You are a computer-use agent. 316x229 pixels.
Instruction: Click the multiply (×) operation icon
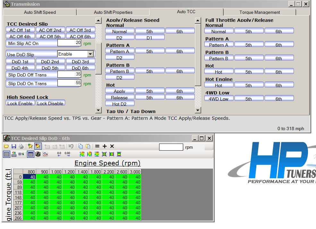112,146
